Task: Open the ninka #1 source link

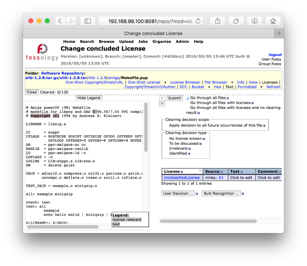Action: pyautogui.click(x=221, y=178)
